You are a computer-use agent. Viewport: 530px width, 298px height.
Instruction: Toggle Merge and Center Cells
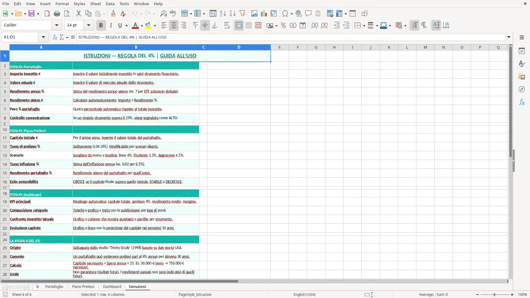pos(239,26)
